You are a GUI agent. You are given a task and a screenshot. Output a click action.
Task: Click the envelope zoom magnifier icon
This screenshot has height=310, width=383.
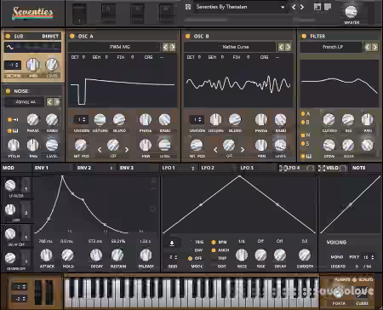(x=153, y=210)
